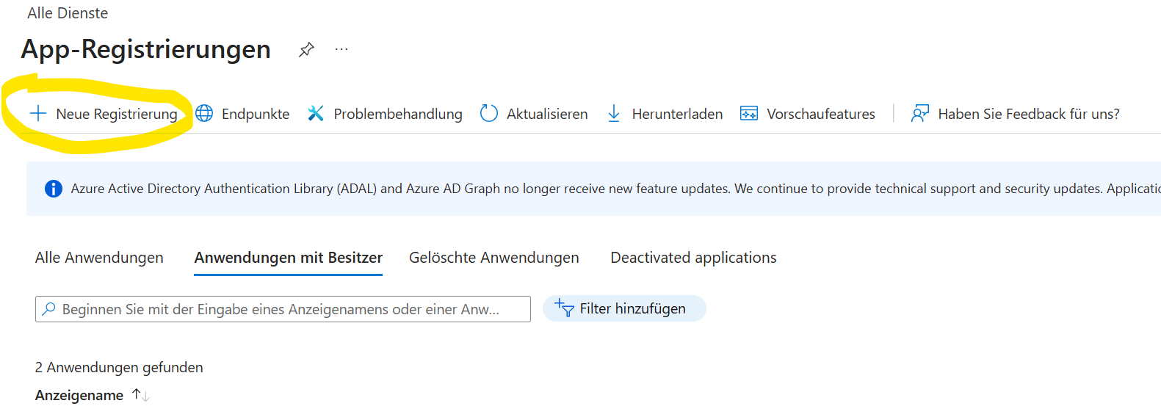The width and height of the screenshot is (1161, 406).
Task: Select the Anwendungen mit Besitzer tab
Action: [x=288, y=258]
